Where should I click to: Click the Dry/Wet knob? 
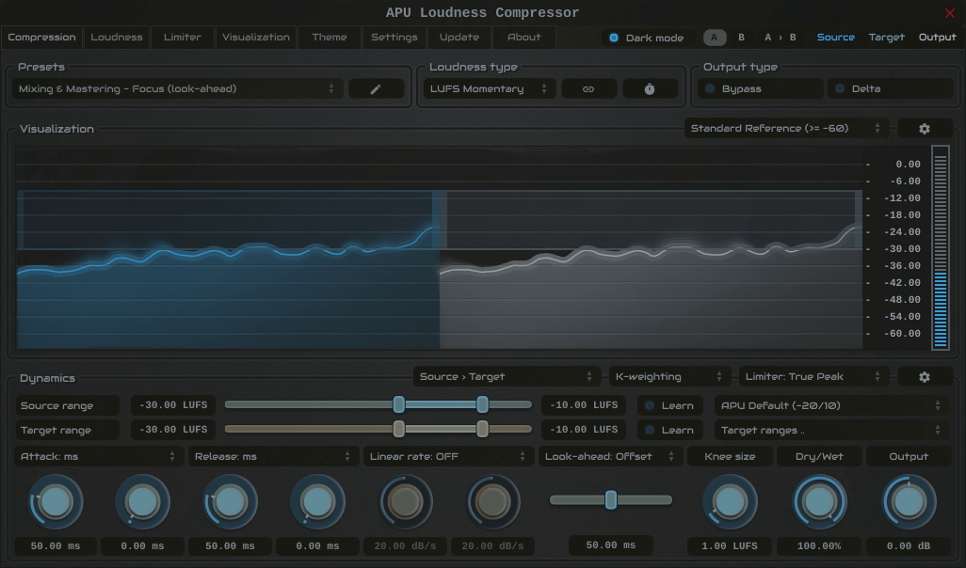click(819, 502)
